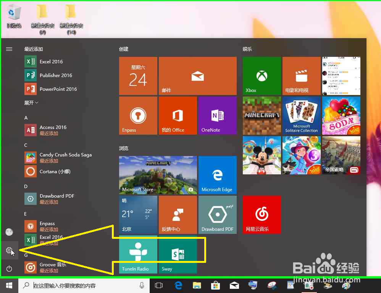Jump to letter C in app list
Viewport: 381px width, 293px height.
(26, 145)
